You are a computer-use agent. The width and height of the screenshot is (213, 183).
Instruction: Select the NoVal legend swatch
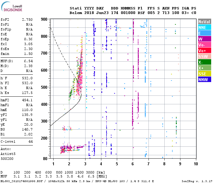pyautogui.click(x=204, y=22)
